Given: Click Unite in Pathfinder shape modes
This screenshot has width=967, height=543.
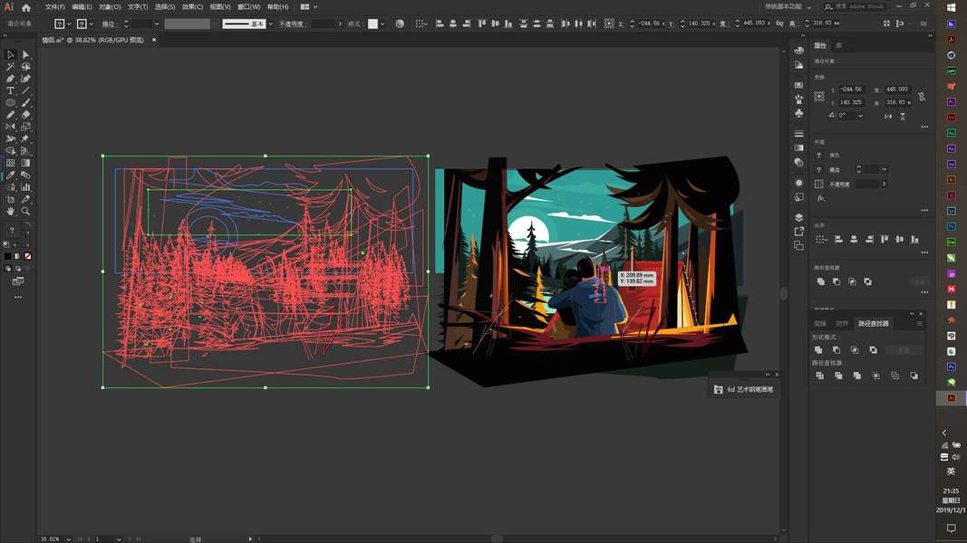Looking at the screenshot, I should point(818,349).
